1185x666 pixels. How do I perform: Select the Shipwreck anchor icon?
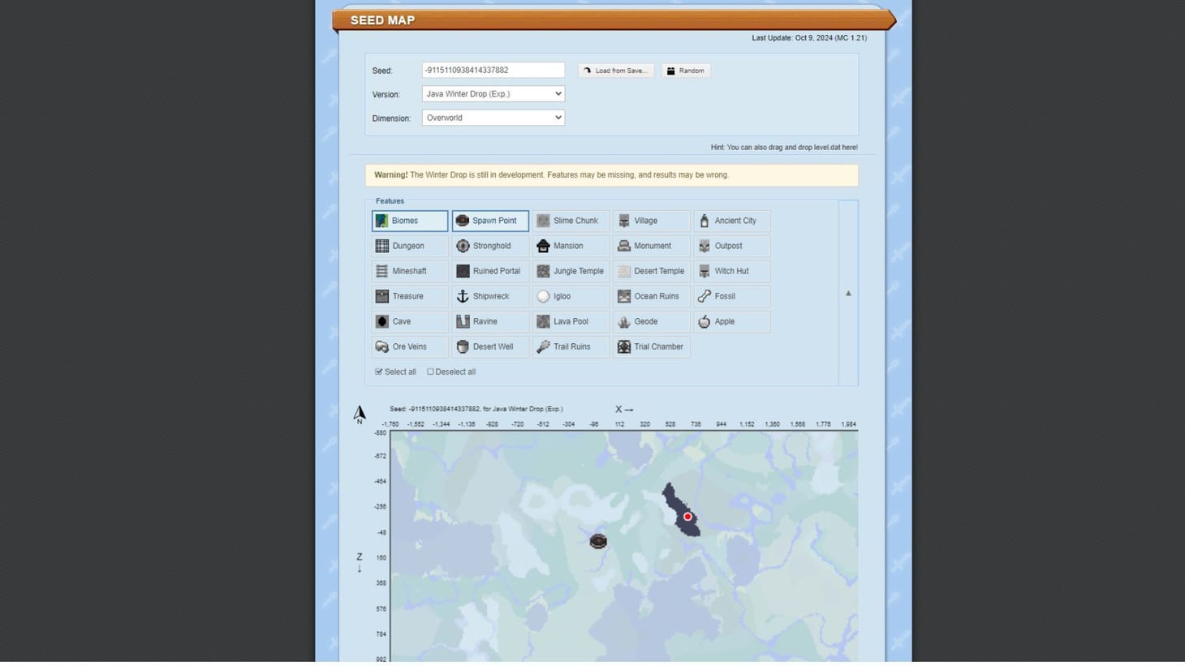coord(463,296)
